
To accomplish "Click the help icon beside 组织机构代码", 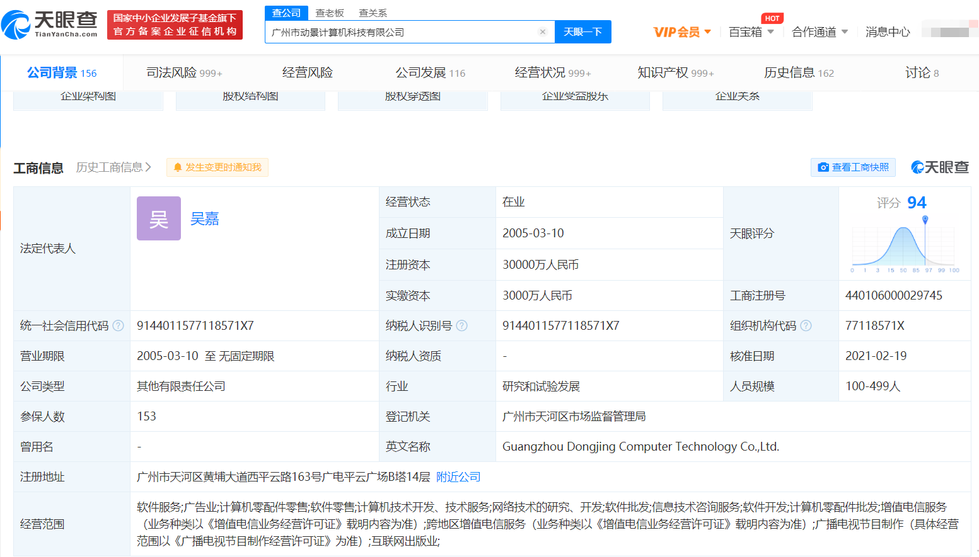I will tap(806, 326).
